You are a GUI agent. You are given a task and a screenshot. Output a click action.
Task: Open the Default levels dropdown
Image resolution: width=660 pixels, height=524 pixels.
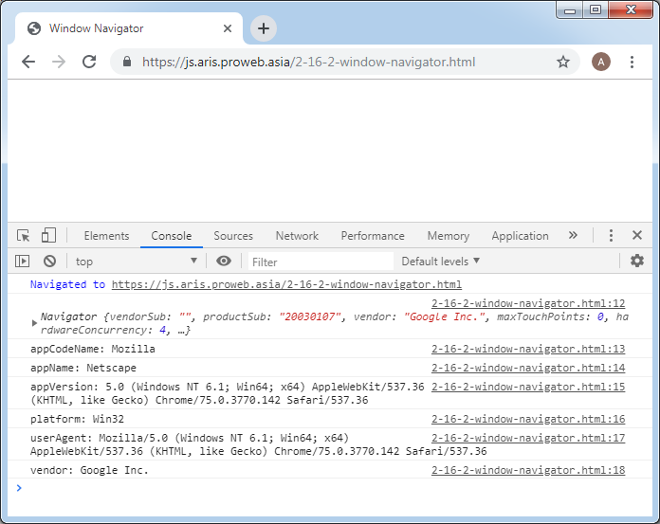point(440,262)
